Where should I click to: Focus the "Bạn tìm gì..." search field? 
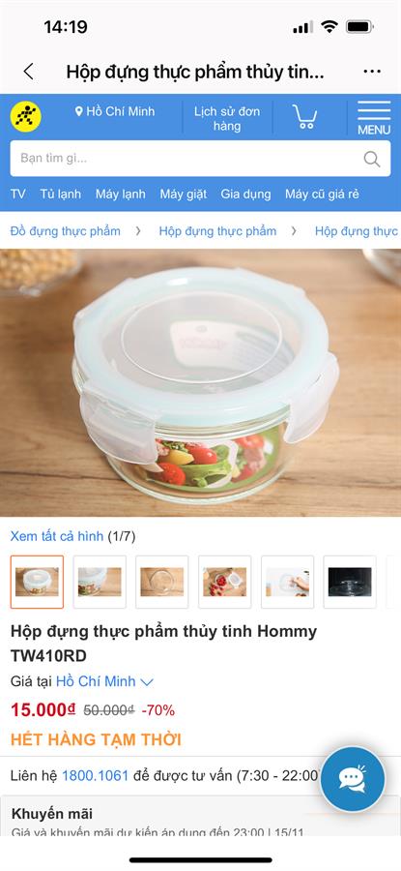(x=200, y=159)
